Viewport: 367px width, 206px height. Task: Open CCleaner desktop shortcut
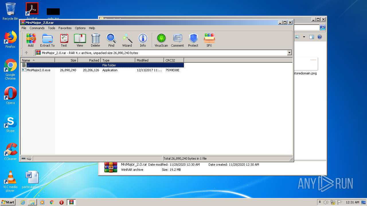10,152
